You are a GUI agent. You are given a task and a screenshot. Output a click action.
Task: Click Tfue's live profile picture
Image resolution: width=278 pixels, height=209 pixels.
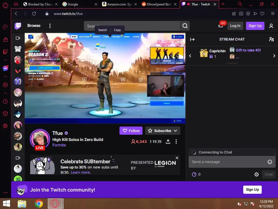click(x=40, y=139)
